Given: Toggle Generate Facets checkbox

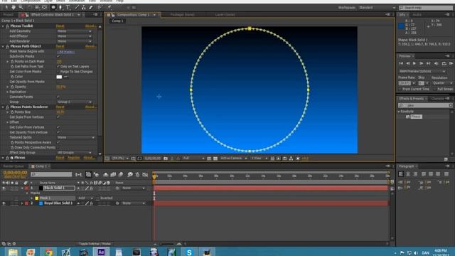Looking at the screenshot, I should tap(58, 97).
